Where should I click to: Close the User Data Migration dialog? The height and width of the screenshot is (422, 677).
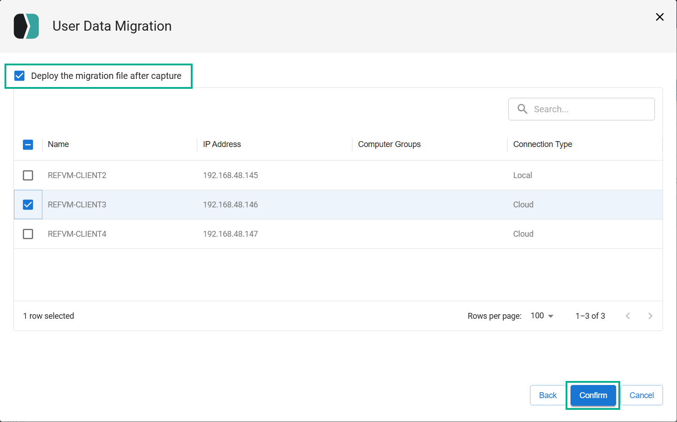pos(659,17)
